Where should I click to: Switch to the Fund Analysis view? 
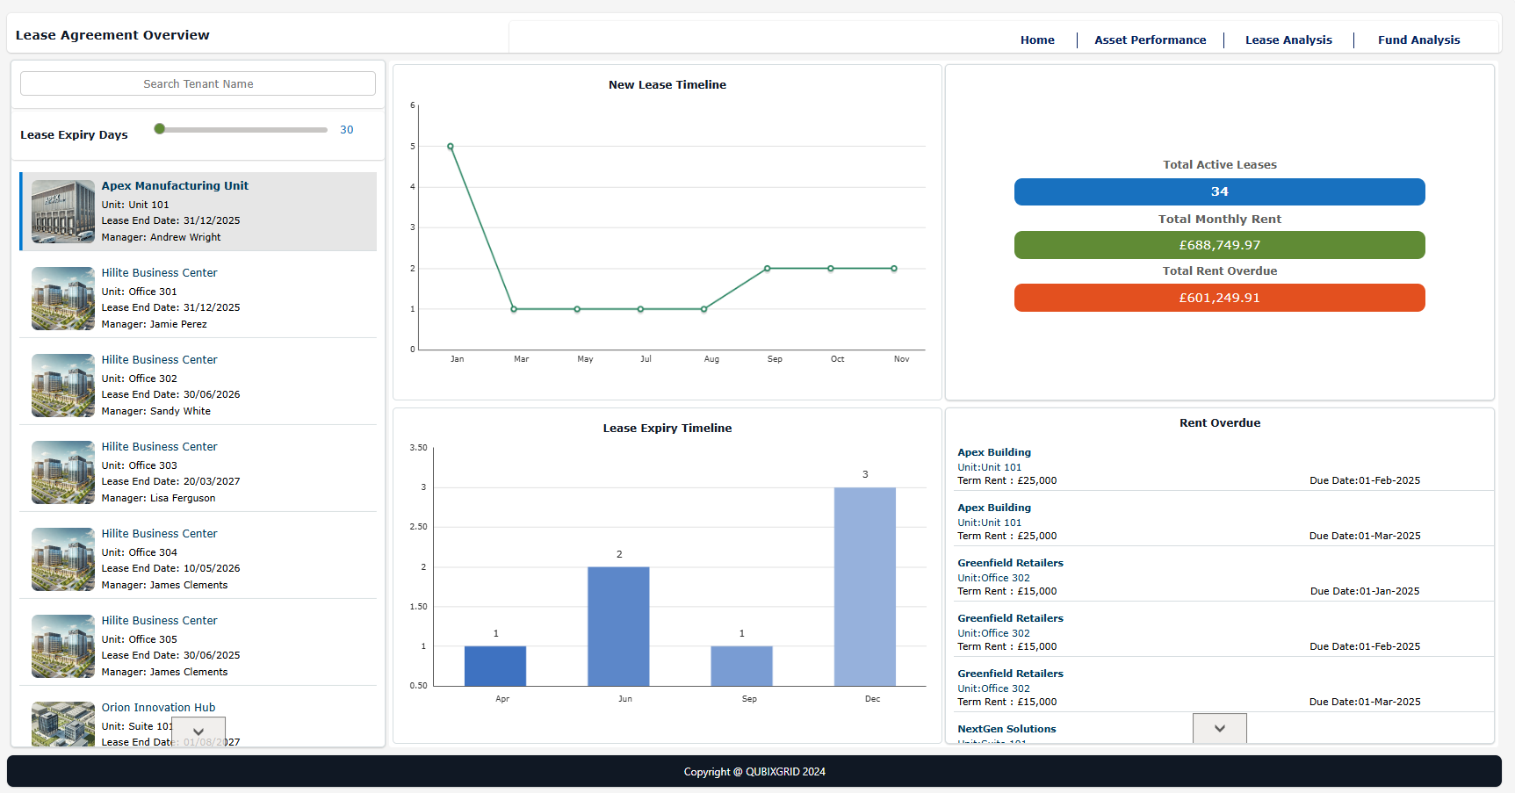coord(1419,40)
